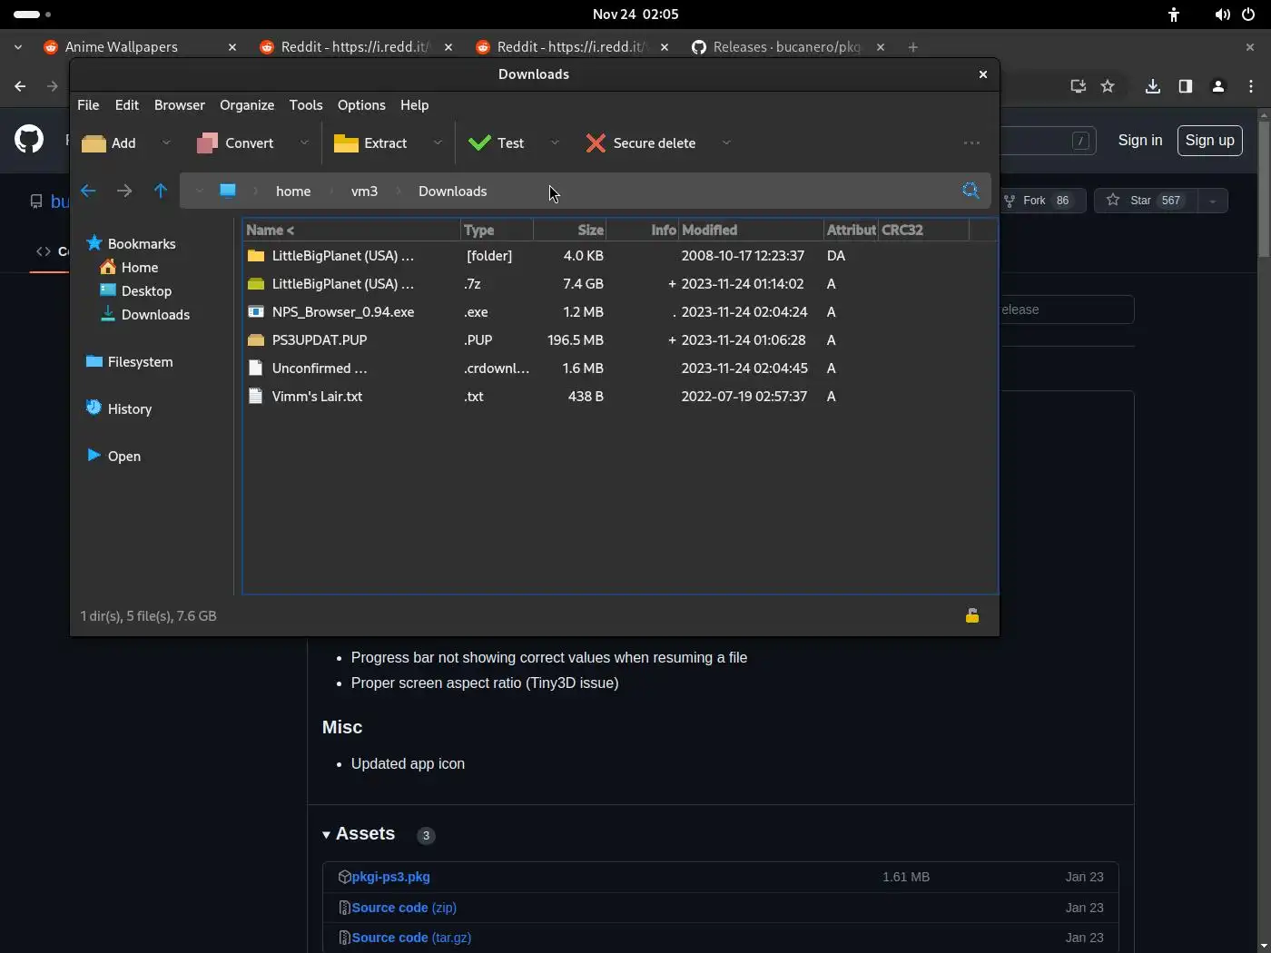Open a new browser tab

point(913,47)
